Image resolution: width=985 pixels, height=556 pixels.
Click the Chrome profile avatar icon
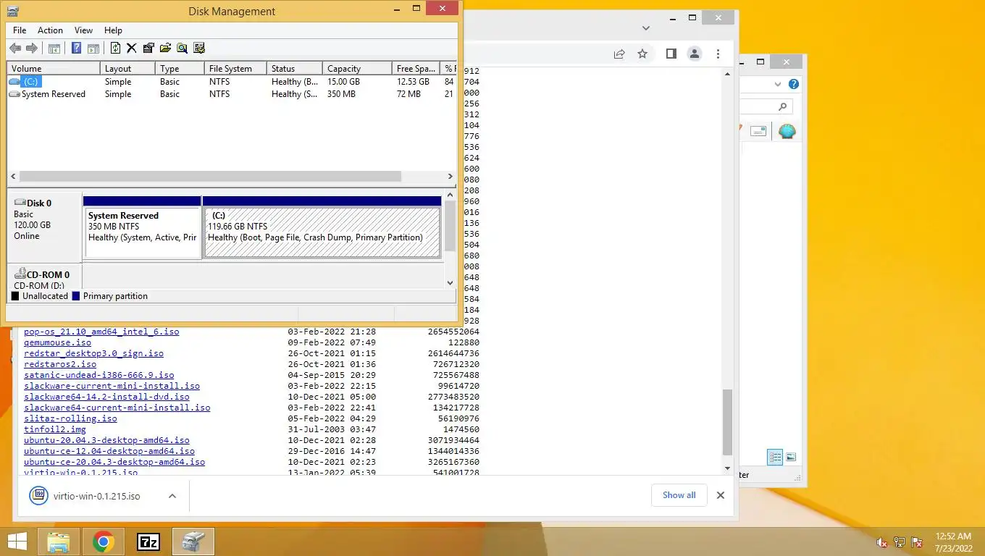(x=694, y=54)
